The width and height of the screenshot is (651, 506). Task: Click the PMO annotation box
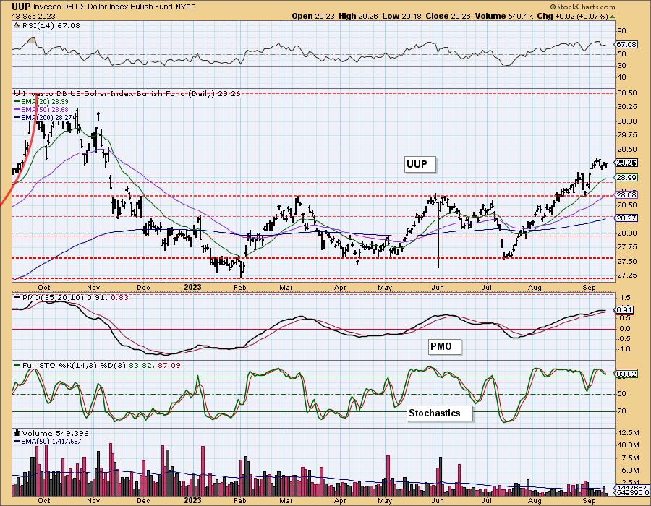coord(445,346)
